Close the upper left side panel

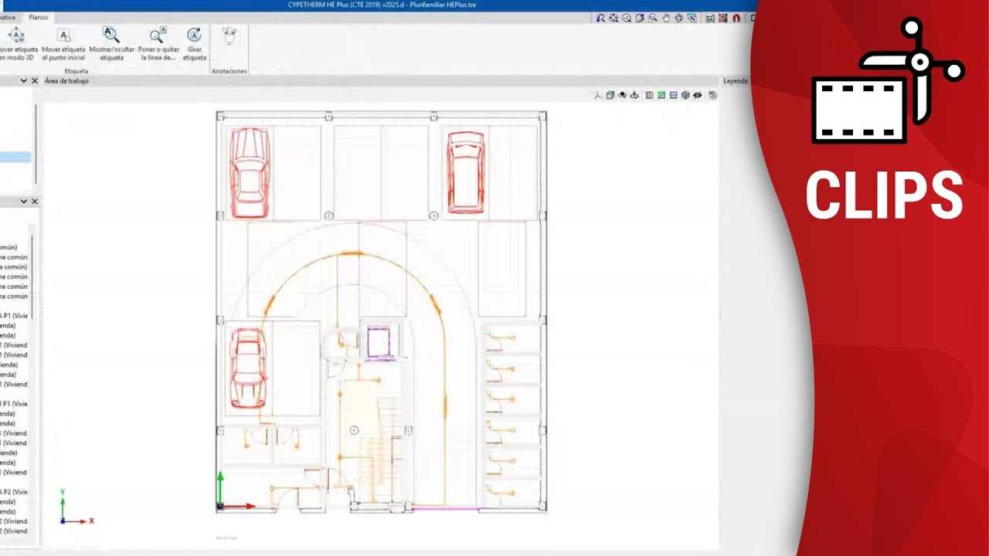coord(35,80)
